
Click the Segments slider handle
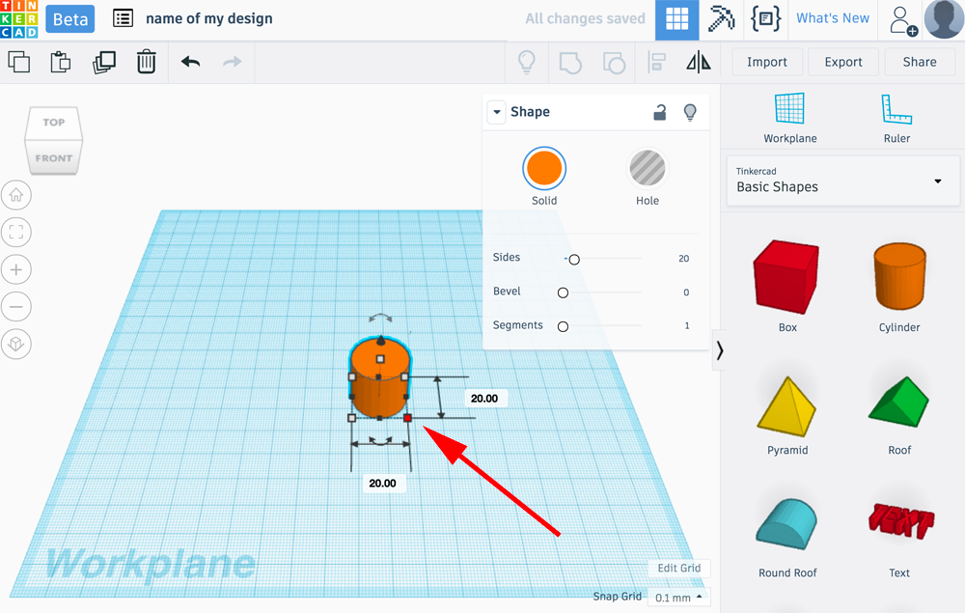(x=563, y=327)
